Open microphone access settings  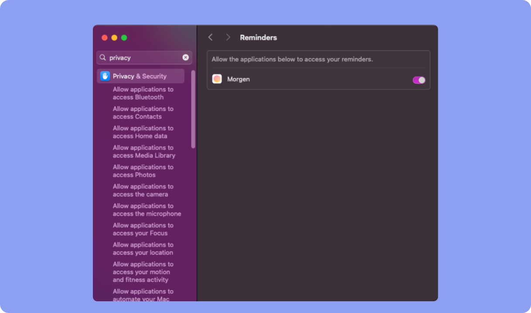tap(146, 210)
